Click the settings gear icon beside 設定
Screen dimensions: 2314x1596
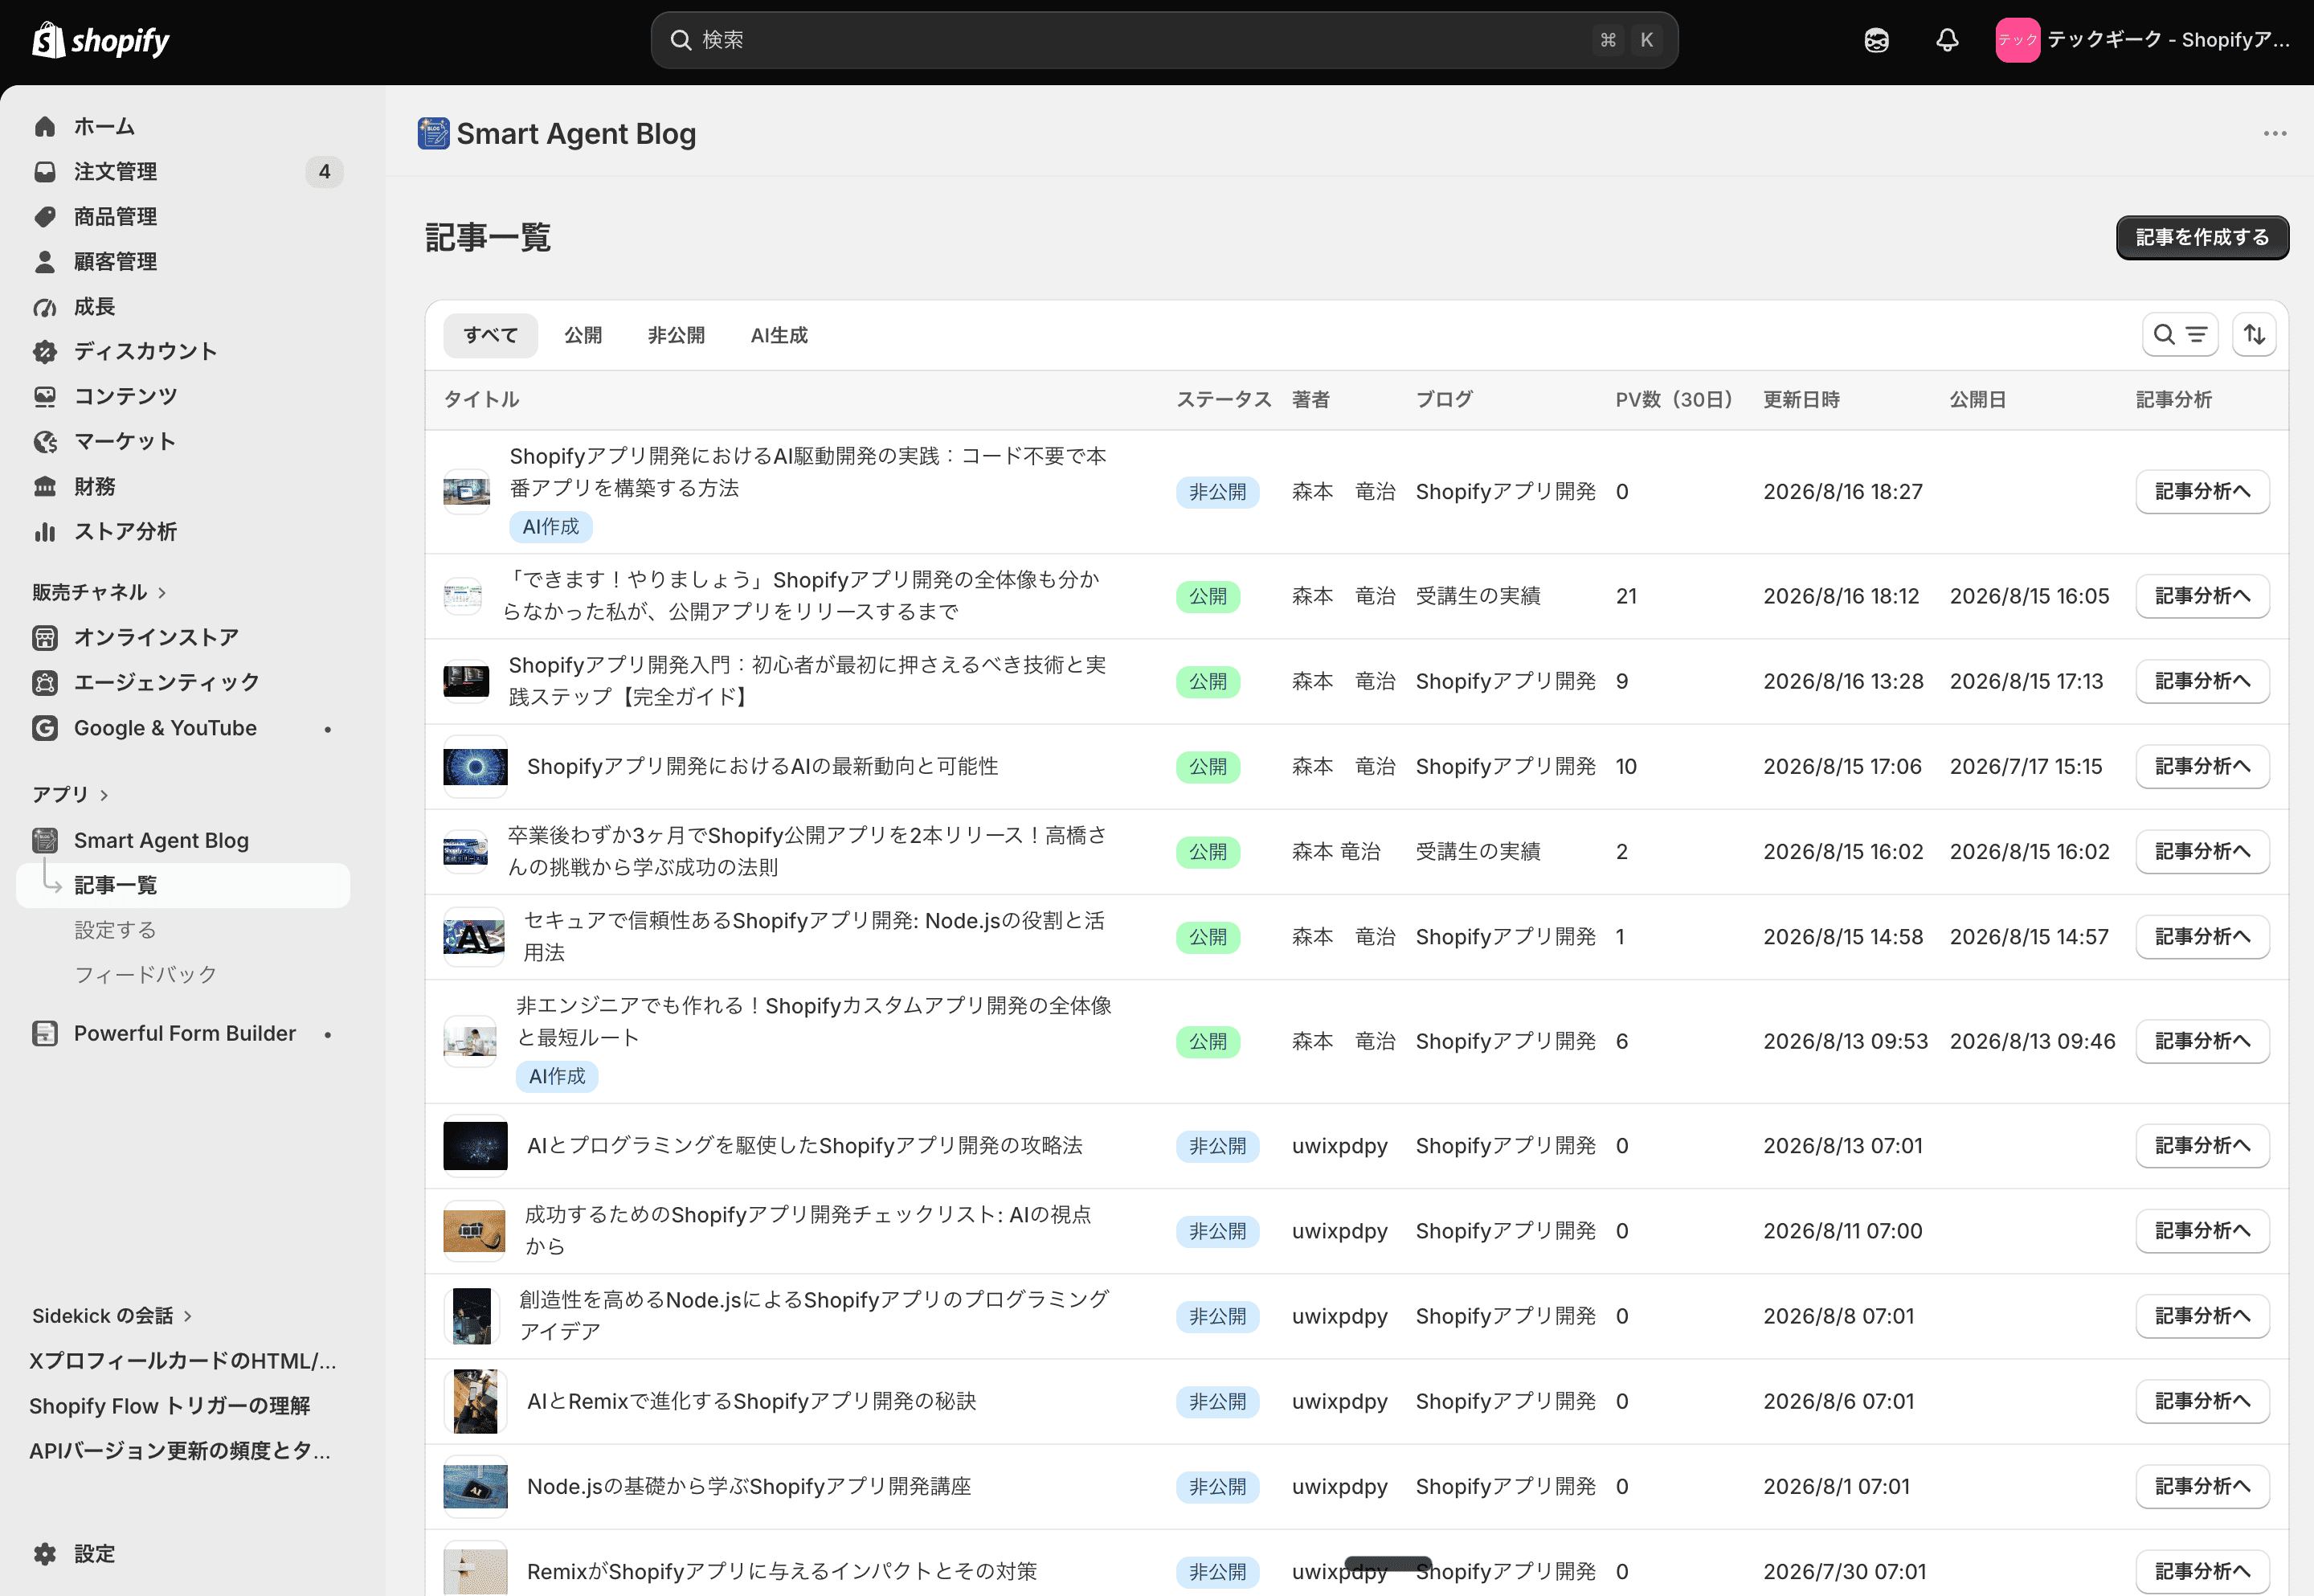click(45, 1553)
